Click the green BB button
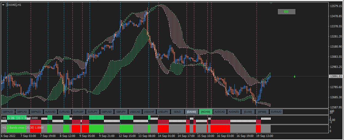The width and height of the screenshot is (344, 140). 287,12
